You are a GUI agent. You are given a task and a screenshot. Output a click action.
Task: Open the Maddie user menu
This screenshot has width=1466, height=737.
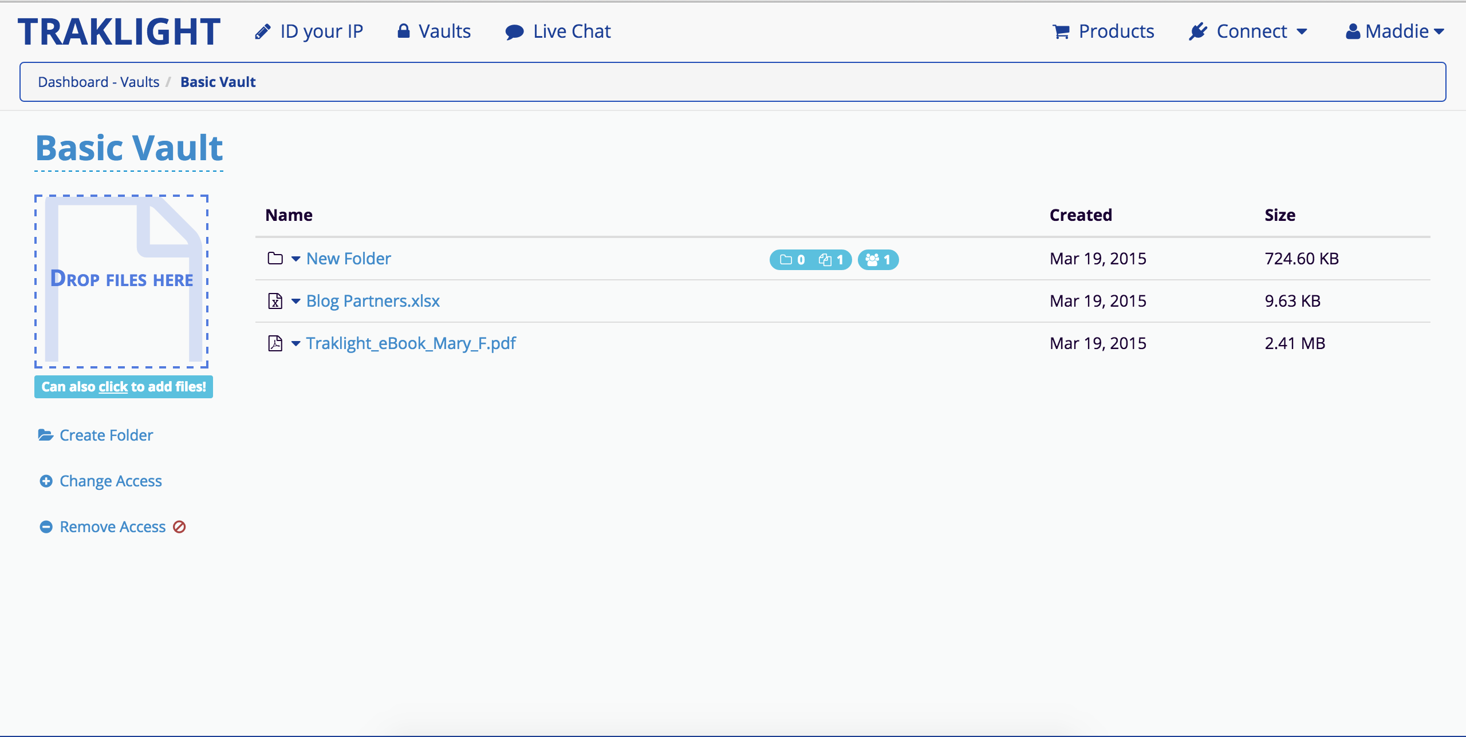pos(1395,31)
